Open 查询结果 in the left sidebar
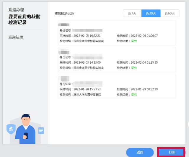Image resolution: width=189 pixels, height=157 pixels. 16,37
